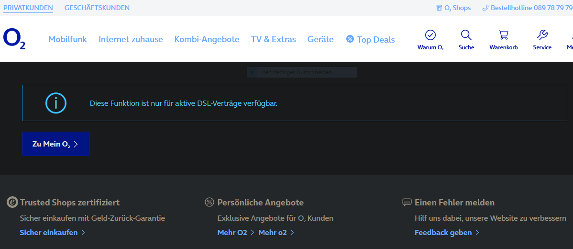Click the Rechteckiges Ausschneiden overlay label
This screenshot has width=573, height=249.
click(297, 72)
